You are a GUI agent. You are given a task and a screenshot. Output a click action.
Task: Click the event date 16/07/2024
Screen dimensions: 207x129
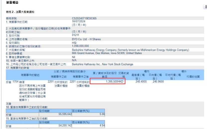79,22
